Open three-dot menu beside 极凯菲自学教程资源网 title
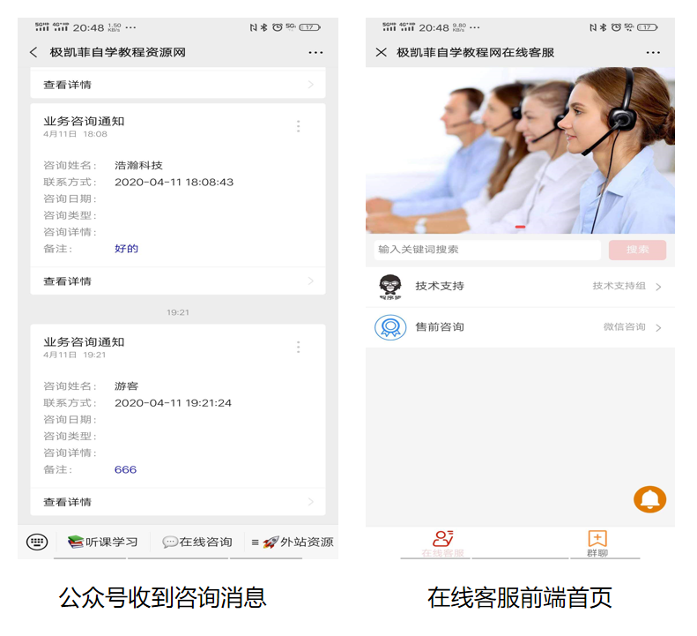697x636 pixels. (315, 53)
